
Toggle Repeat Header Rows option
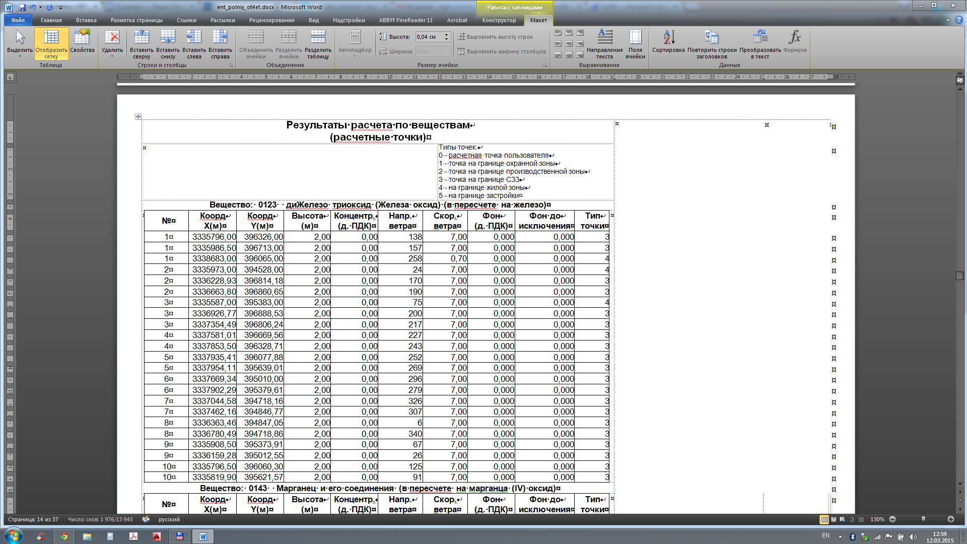712,38
